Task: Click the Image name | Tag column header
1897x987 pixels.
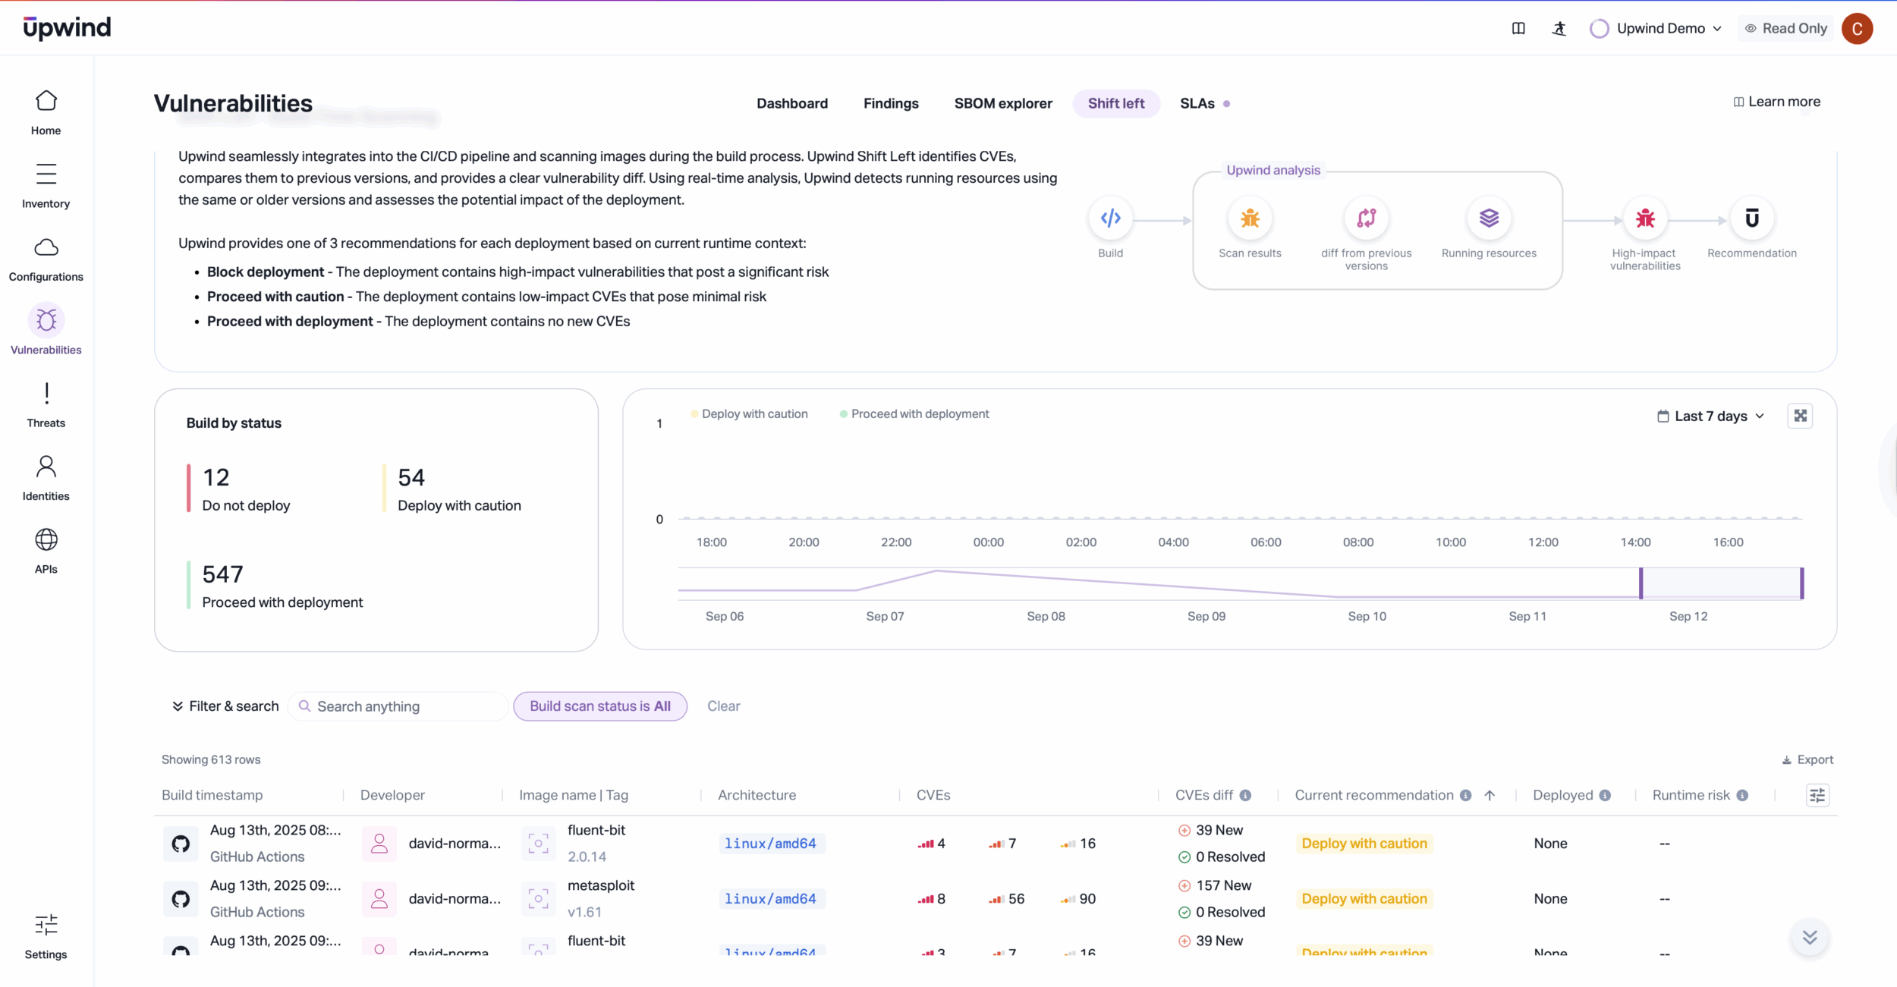Action: 574,795
